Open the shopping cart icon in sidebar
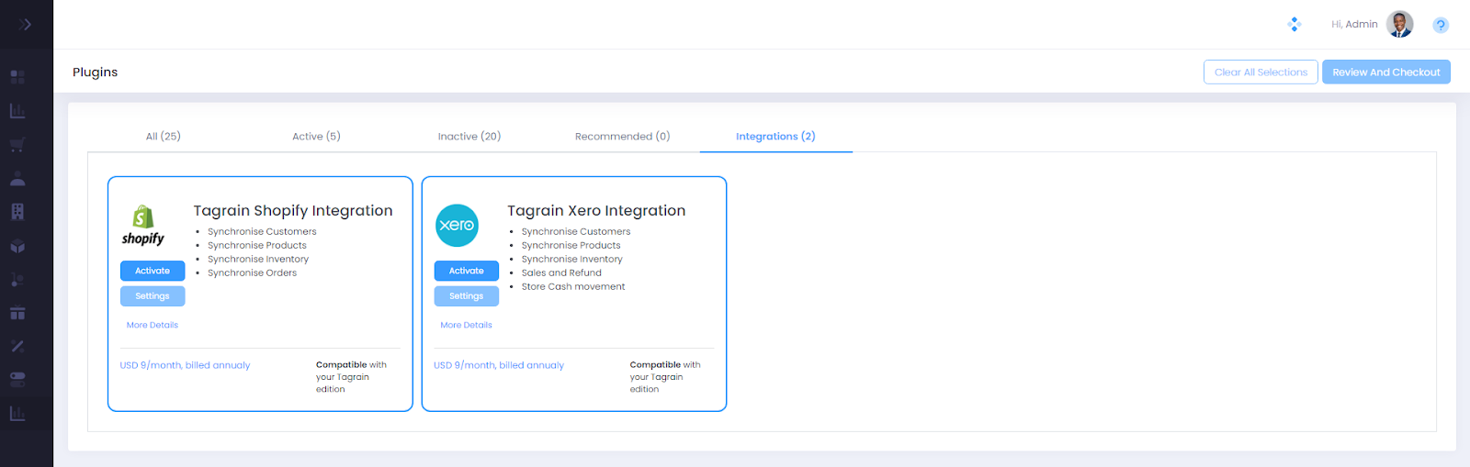This screenshot has height=467, width=1470. (17, 145)
